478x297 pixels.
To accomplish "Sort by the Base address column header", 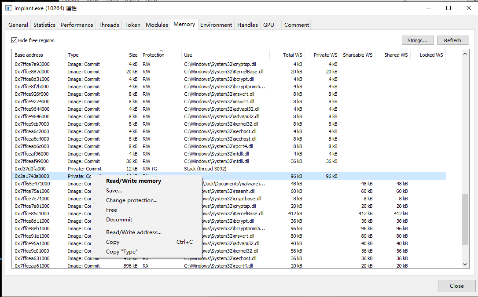I will click(29, 55).
